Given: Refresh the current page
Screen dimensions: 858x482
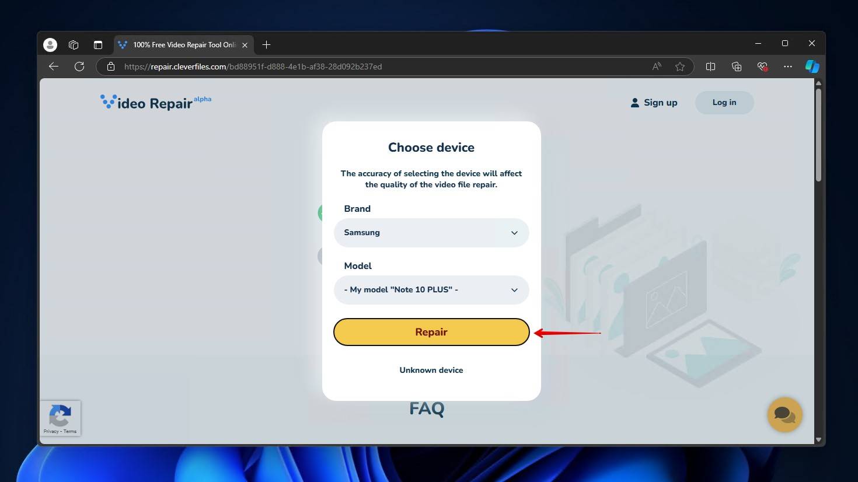Looking at the screenshot, I should 79,67.
